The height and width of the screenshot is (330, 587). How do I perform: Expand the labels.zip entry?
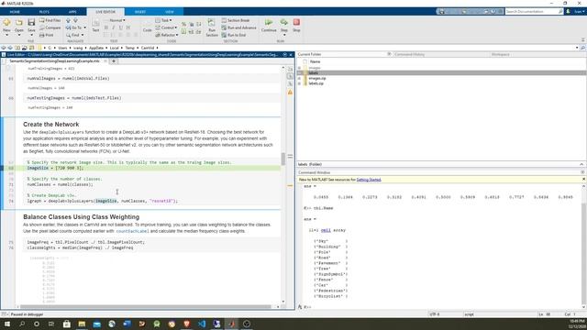pos(300,83)
